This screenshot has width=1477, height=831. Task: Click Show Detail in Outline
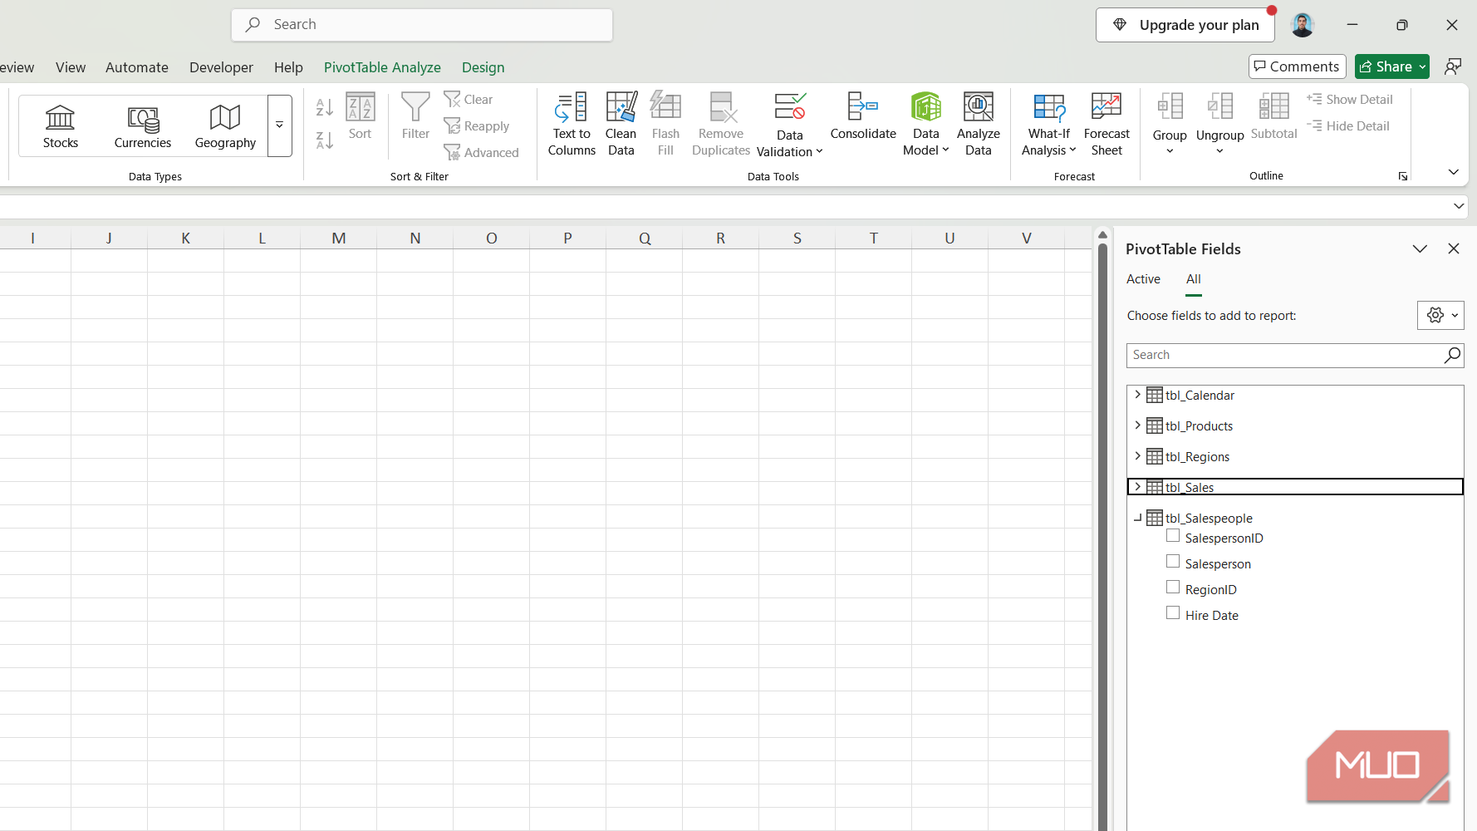pyautogui.click(x=1349, y=99)
